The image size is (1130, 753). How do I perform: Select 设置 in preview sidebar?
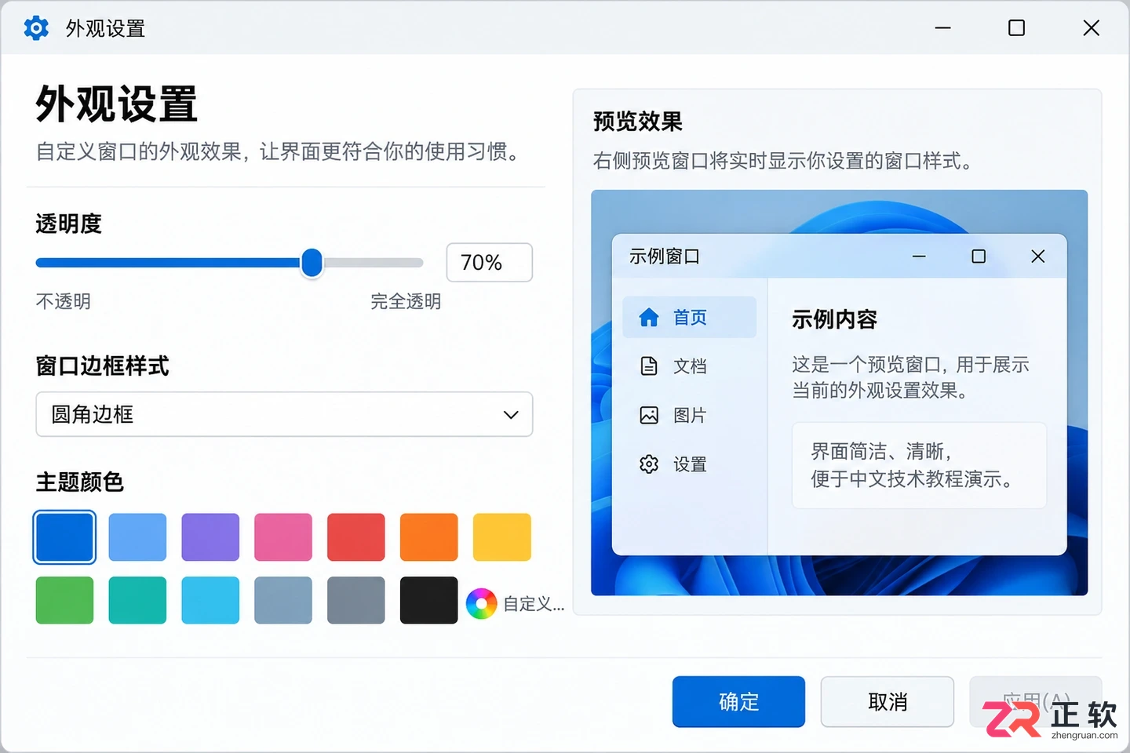pos(690,464)
